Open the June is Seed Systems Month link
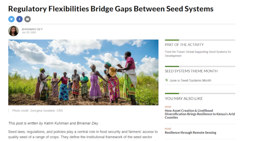 pos(190,80)
